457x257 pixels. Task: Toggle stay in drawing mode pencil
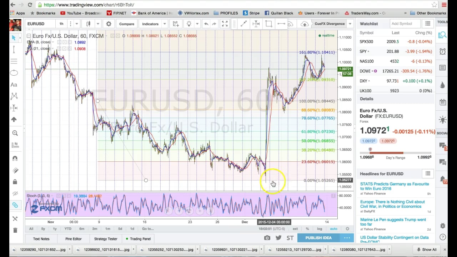pos(15,170)
